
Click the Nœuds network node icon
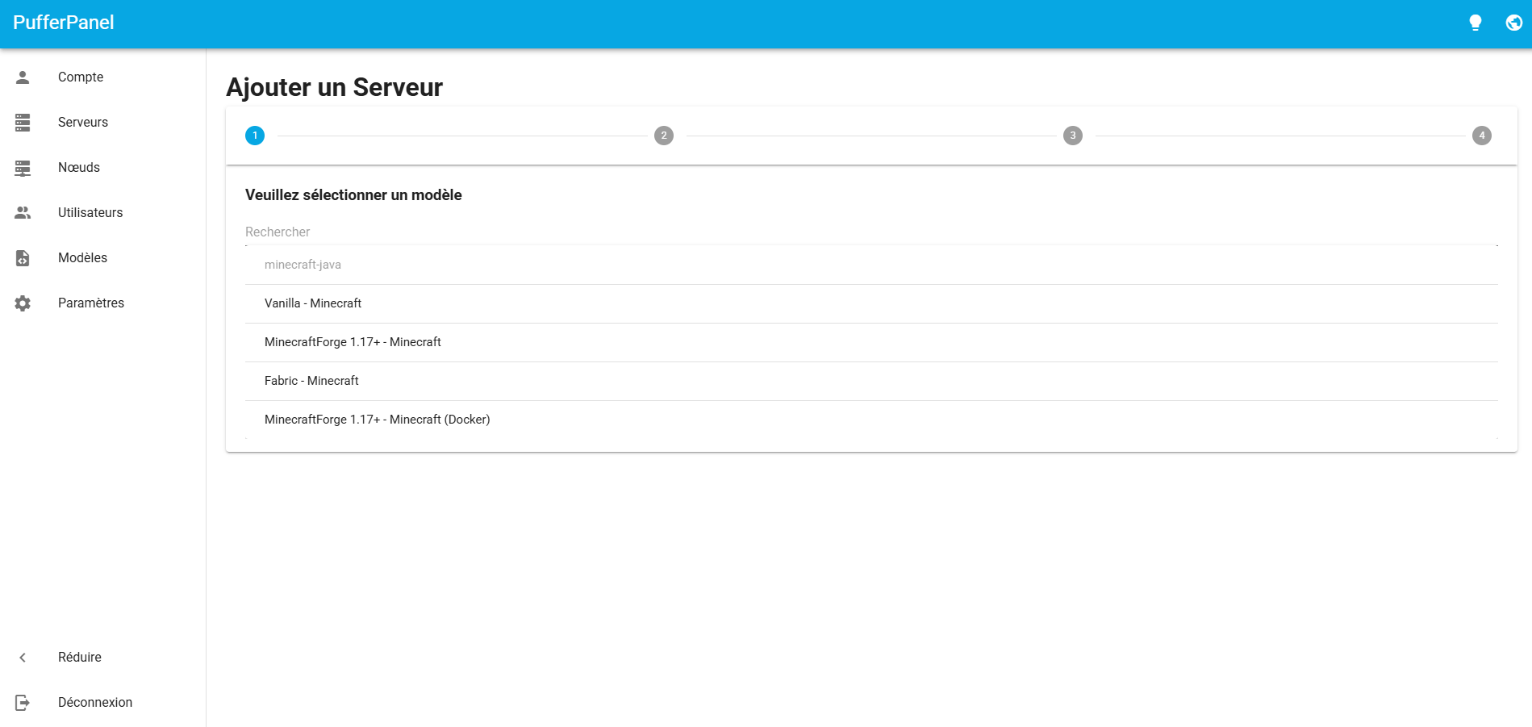tap(23, 168)
